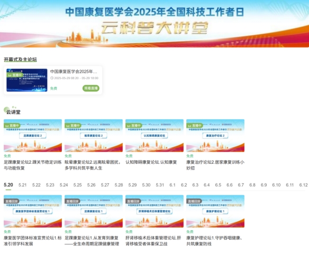Click the 直播中 badge on 眩晕康复论坛 2
Image resolution: width=309 pixels, height=256 pixels.
tap(74, 126)
